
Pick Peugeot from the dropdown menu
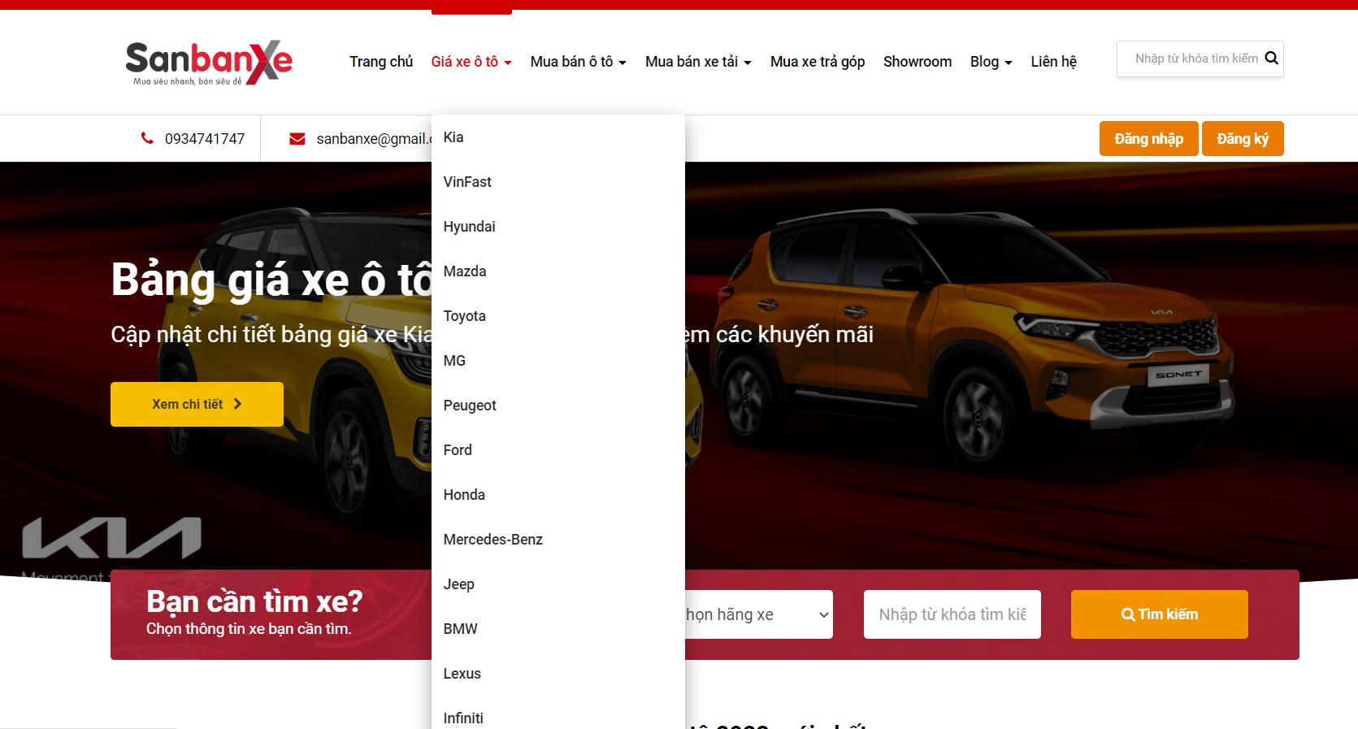coord(469,406)
